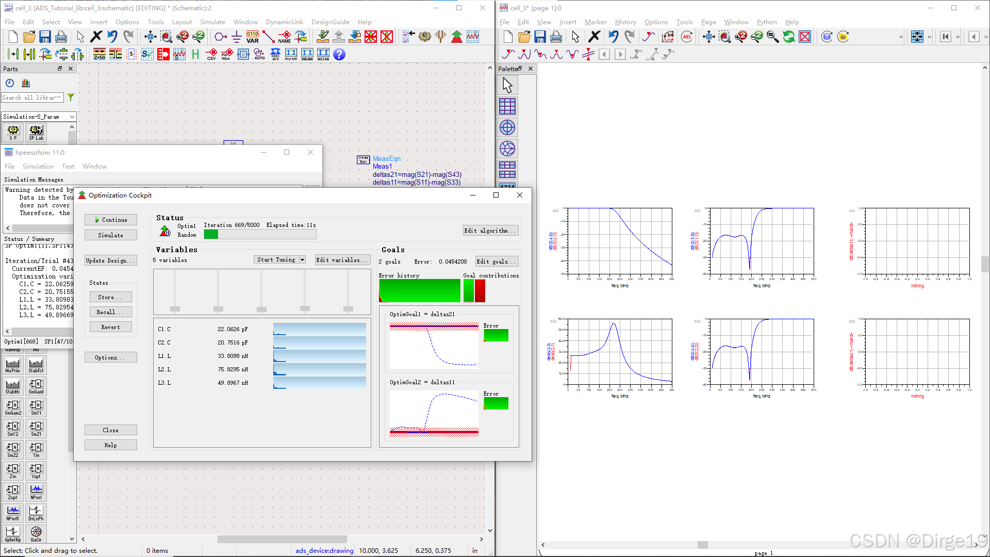
Task: Click the Revert button
Action: tap(111, 327)
